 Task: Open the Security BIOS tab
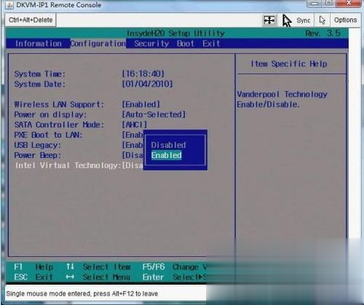click(x=151, y=44)
